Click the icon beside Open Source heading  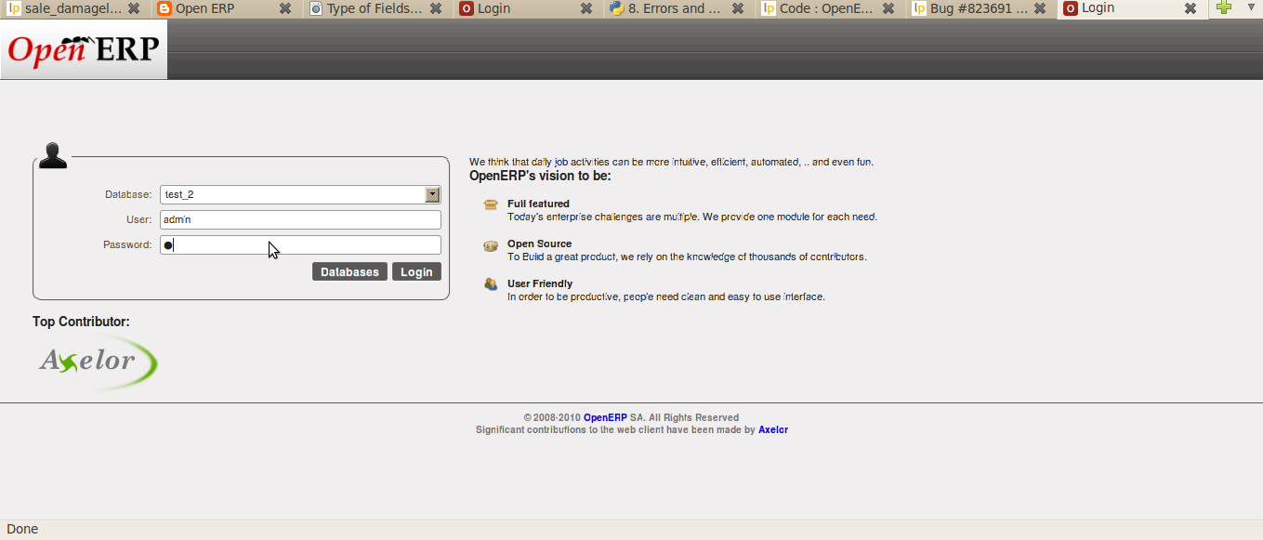pyautogui.click(x=490, y=245)
